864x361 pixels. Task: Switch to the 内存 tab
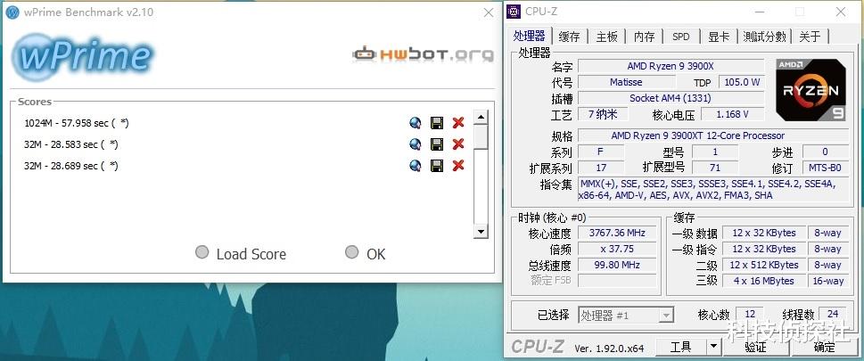644,37
